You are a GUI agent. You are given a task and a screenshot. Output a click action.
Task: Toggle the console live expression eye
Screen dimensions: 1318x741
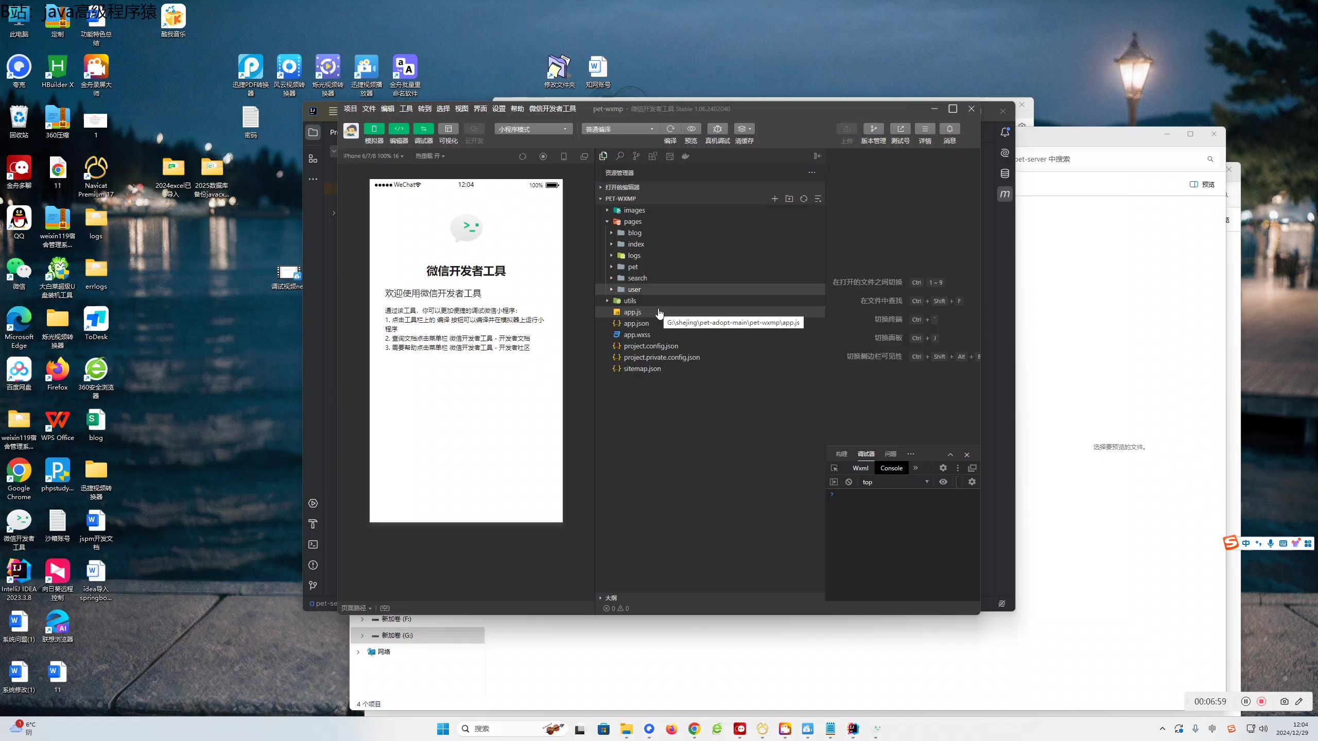point(943,482)
